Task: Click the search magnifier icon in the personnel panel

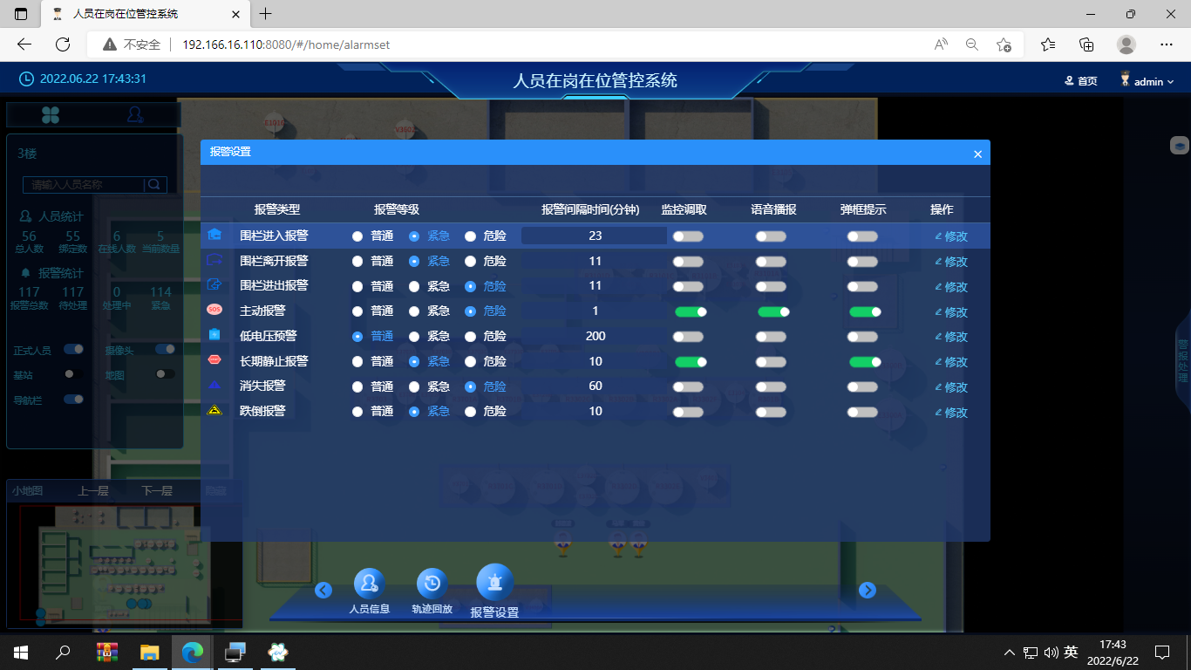Action: [154, 185]
